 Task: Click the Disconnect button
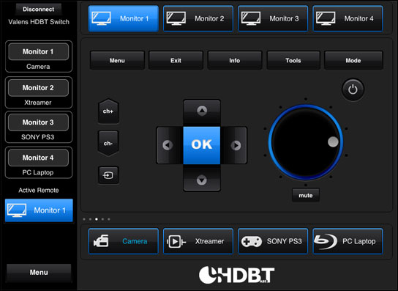click(x=38, y=10)
